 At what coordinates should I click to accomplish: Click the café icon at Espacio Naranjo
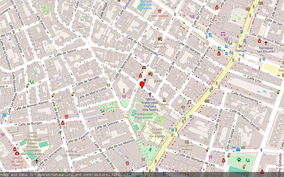[x=160, y=39]
